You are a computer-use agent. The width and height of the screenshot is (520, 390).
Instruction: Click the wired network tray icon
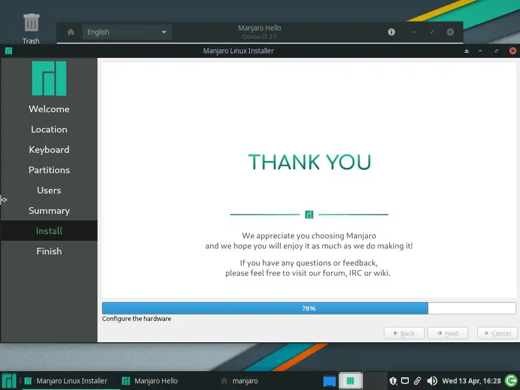405,381
